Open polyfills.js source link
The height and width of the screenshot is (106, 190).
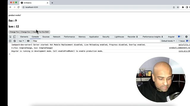[x=184, y=45]
